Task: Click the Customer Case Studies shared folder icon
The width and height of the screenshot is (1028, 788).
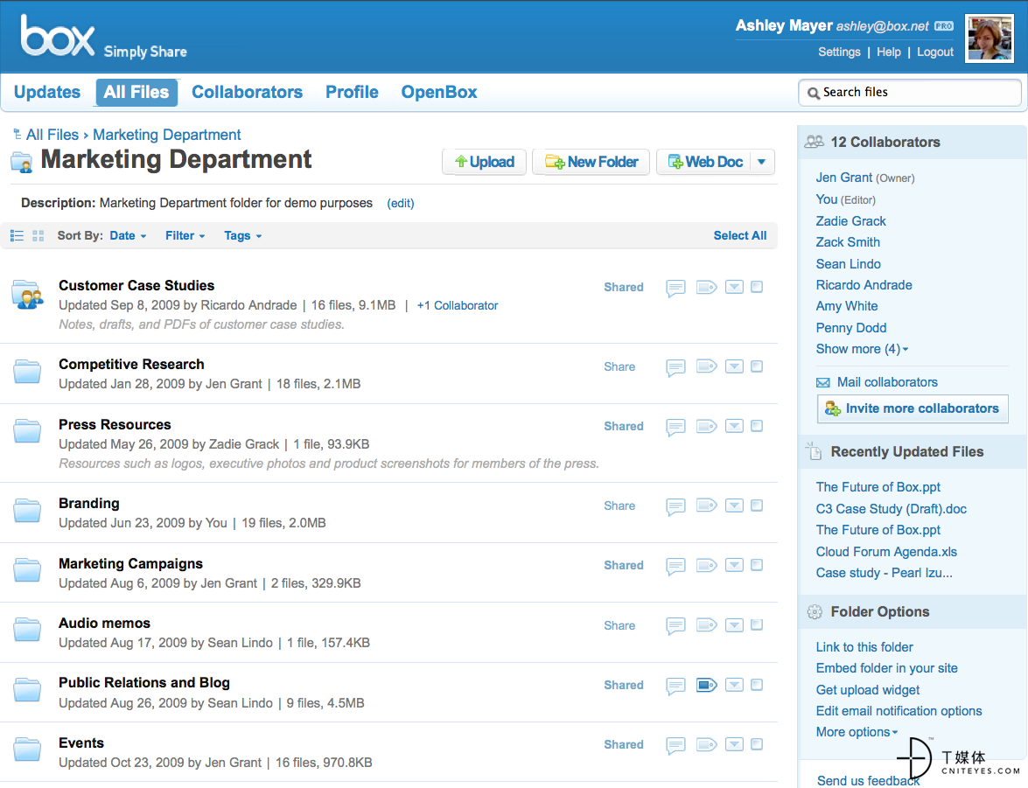Action: (x=27, y=295)
